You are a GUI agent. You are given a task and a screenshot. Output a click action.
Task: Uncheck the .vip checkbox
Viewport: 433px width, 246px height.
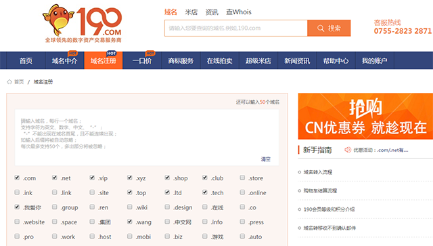[x=92, y=178]
